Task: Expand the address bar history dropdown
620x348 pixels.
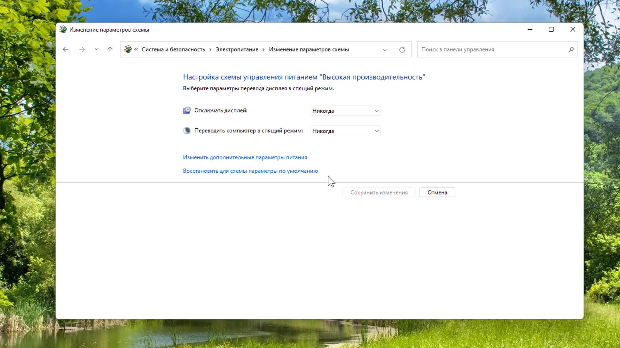Action: (x=385, y=50)
